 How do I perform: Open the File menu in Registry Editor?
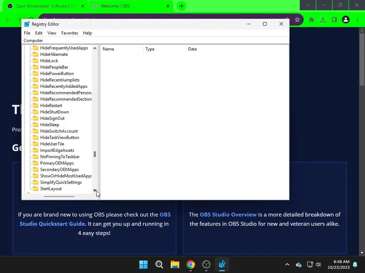pyautogui.click(x=27, y=33)
